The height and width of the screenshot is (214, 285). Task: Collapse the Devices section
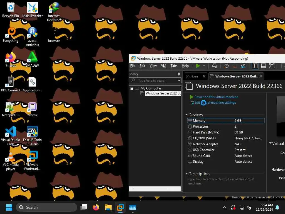click(186, 115)
